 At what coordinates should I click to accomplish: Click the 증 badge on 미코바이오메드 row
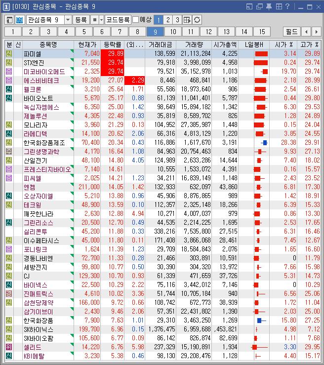(8, 72)
